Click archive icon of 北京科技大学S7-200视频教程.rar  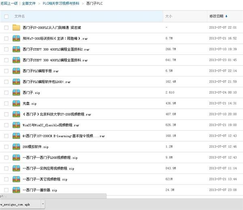[16, 114]
